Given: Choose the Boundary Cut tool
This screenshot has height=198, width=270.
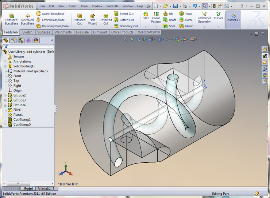Looking at the screenshot, I should click(126, 26).
